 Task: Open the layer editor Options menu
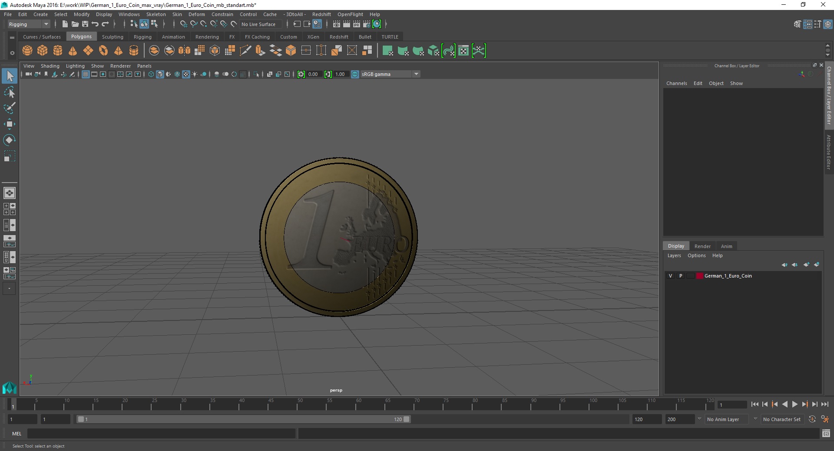pyautogui.click(x=696, y=255)
